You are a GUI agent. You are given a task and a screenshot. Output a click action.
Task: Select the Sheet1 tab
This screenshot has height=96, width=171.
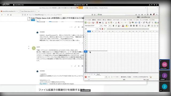click(x=98, y=74)
